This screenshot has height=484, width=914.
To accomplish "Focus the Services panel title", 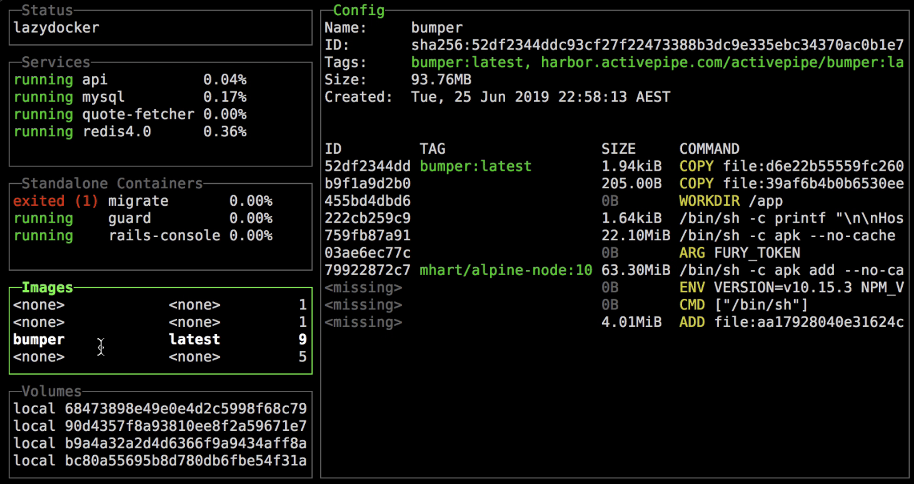I will [x=56, y=63].
